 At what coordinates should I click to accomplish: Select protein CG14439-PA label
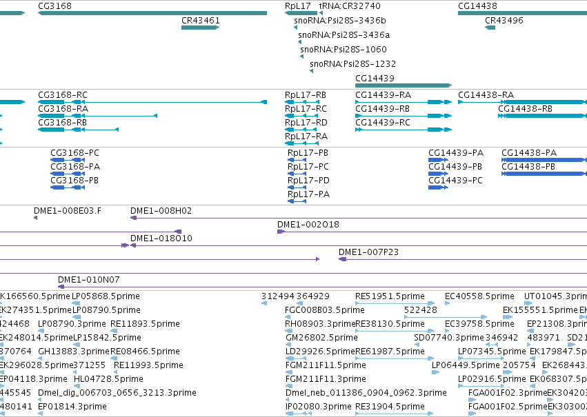[456, 153]
